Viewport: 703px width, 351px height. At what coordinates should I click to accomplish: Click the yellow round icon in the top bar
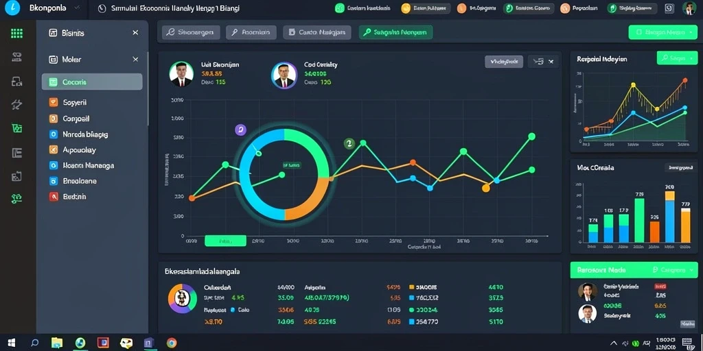(x=406, y=8)
